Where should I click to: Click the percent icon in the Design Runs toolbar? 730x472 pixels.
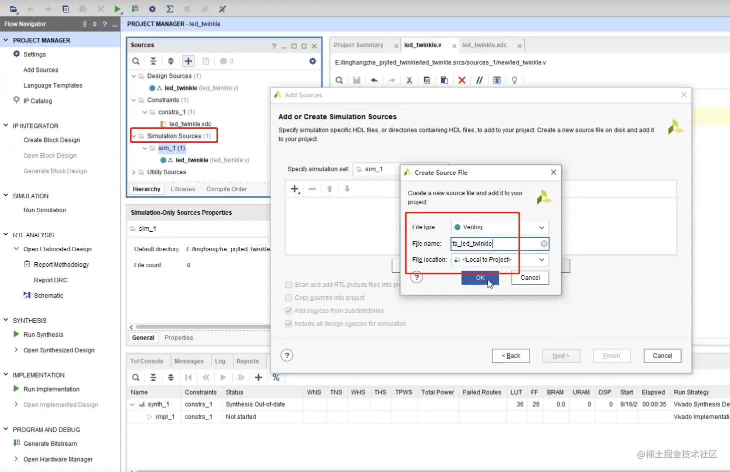(x=276, y=378)
